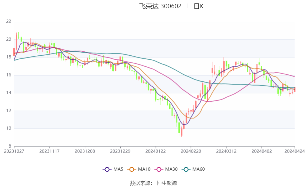
Task: Click the MA30 pink legend circle marker
Action: (159, 169)
